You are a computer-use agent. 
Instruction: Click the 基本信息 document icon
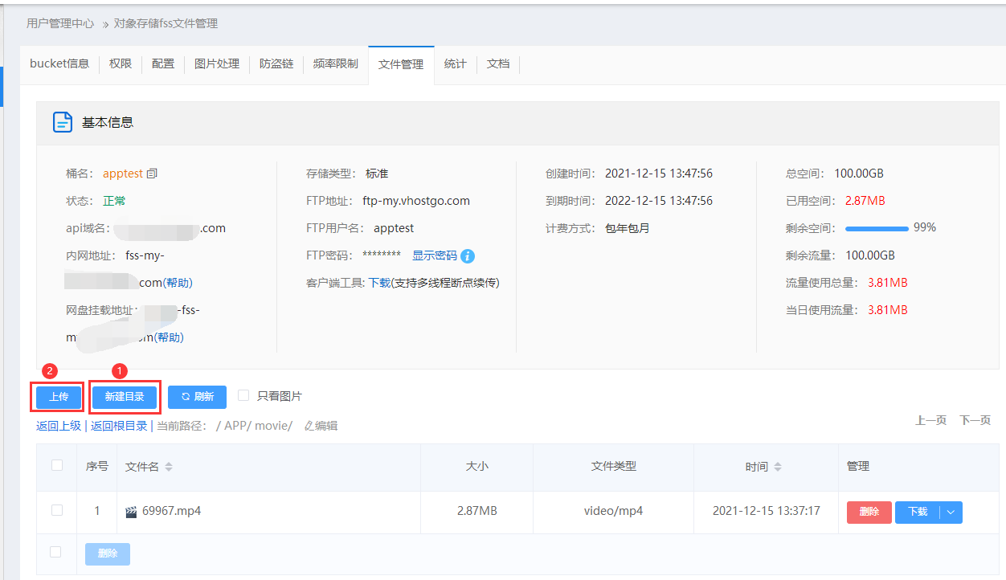click(62, 122)
